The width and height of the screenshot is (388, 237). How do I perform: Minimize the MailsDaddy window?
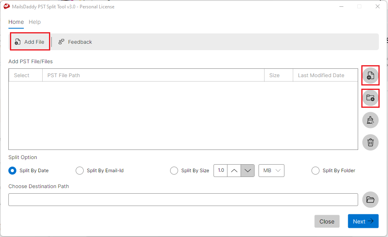(x=341, y=7)
